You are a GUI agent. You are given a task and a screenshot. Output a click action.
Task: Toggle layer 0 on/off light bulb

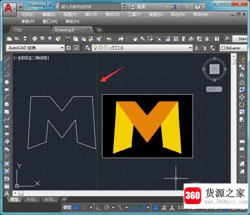(x=95, y=48)
